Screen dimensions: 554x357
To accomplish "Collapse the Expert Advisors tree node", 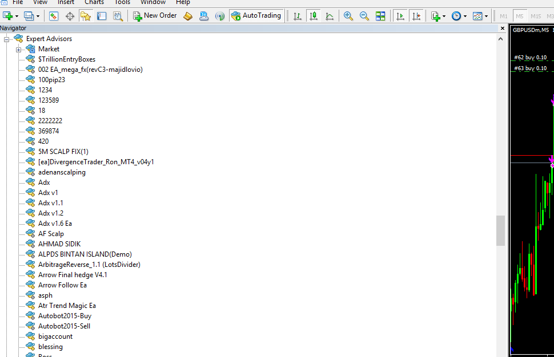I will point(6,39).
